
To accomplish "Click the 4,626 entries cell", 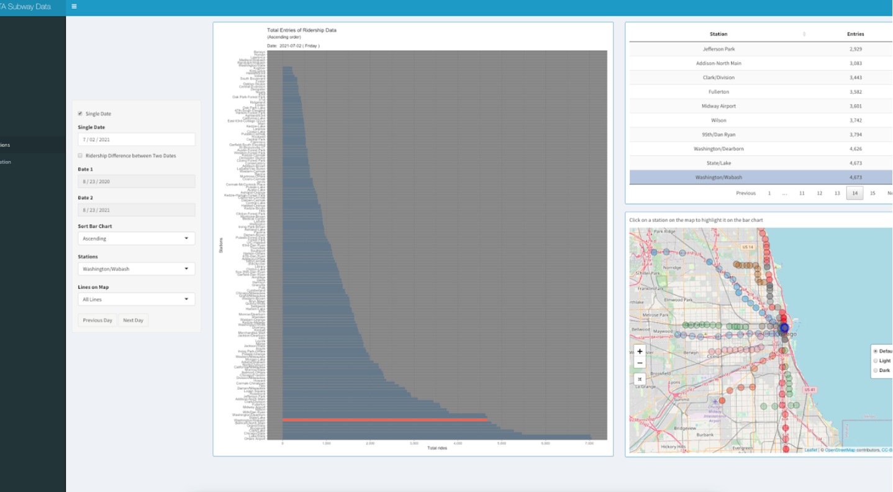I will point(855,148).
